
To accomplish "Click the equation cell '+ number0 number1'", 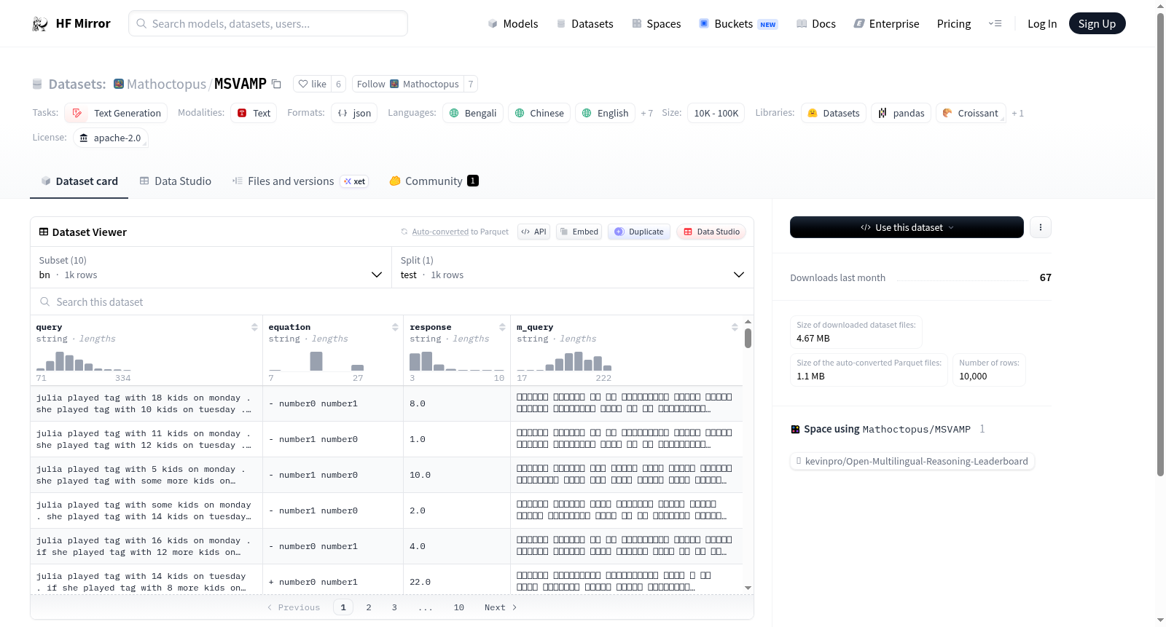I will click(333, 582).
